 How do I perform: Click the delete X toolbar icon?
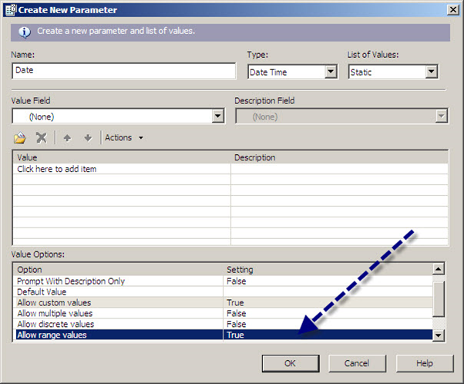[x=42, y=138]
